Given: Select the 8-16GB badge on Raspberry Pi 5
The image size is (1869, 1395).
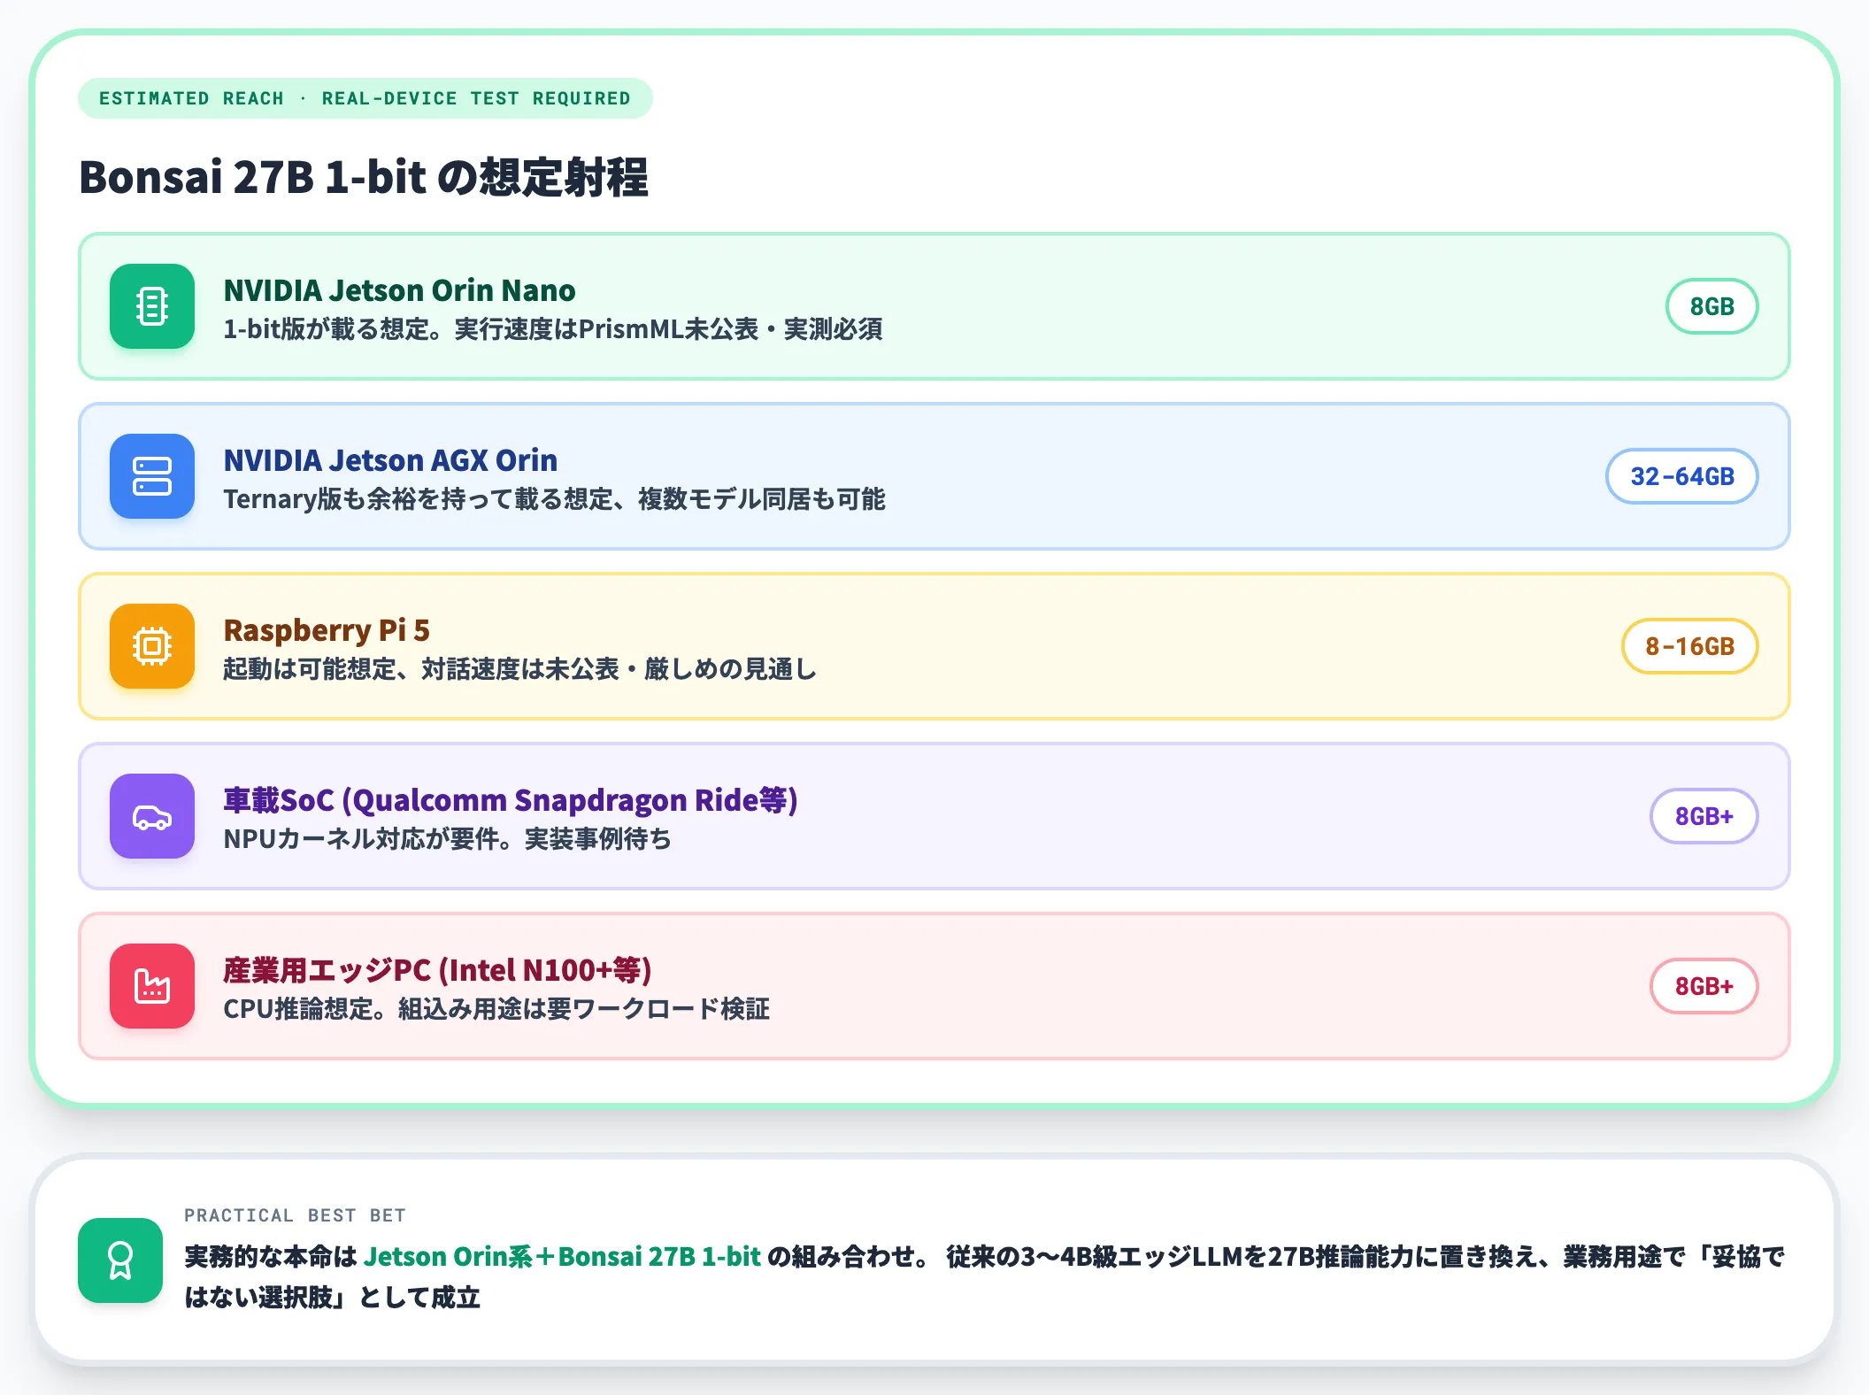Looking at the screenshot, I should pos(1689,646).
